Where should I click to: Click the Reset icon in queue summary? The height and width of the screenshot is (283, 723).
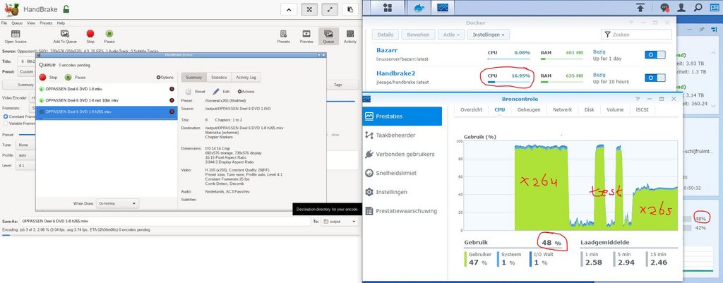click(188, 92)
